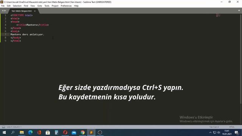Image resolution: width=242 pixels, height=136 pixels.
Task: Click the text 'Manterx ders anlatıyor.'
Action: coord(27,34)
